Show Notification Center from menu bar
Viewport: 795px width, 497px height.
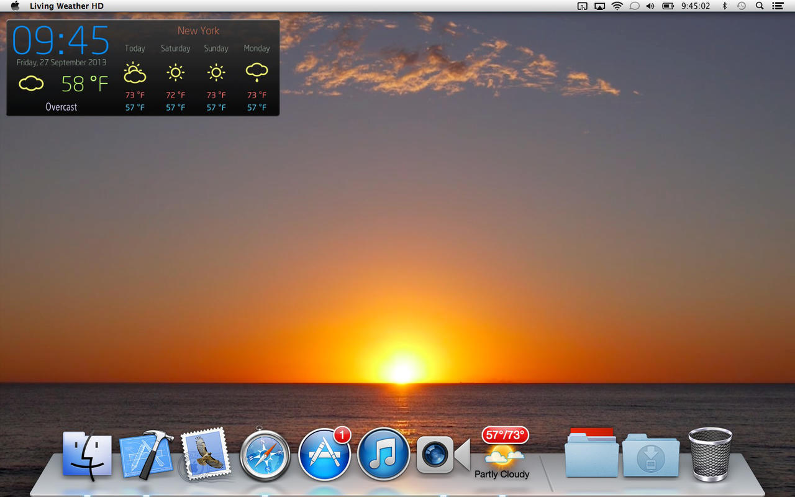click(778, 6)
